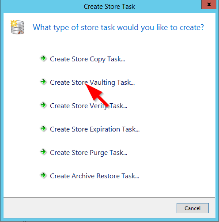
Task: Click green arrow beside Archive Restore Task
Action: [x=43, y=175]
